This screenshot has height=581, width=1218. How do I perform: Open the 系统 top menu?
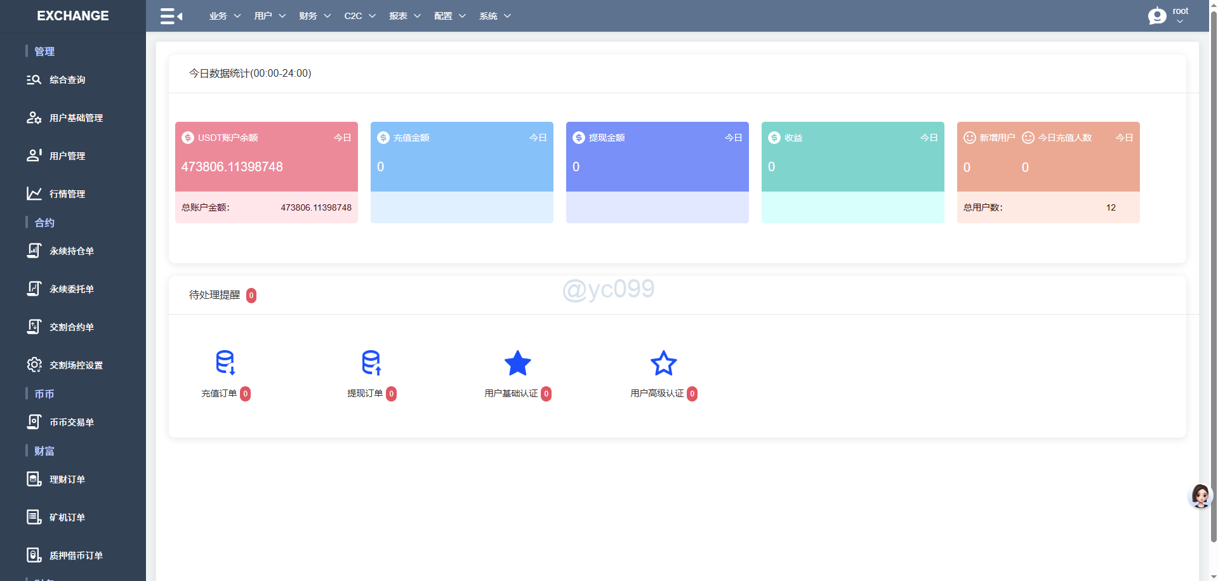click(495, 16)
